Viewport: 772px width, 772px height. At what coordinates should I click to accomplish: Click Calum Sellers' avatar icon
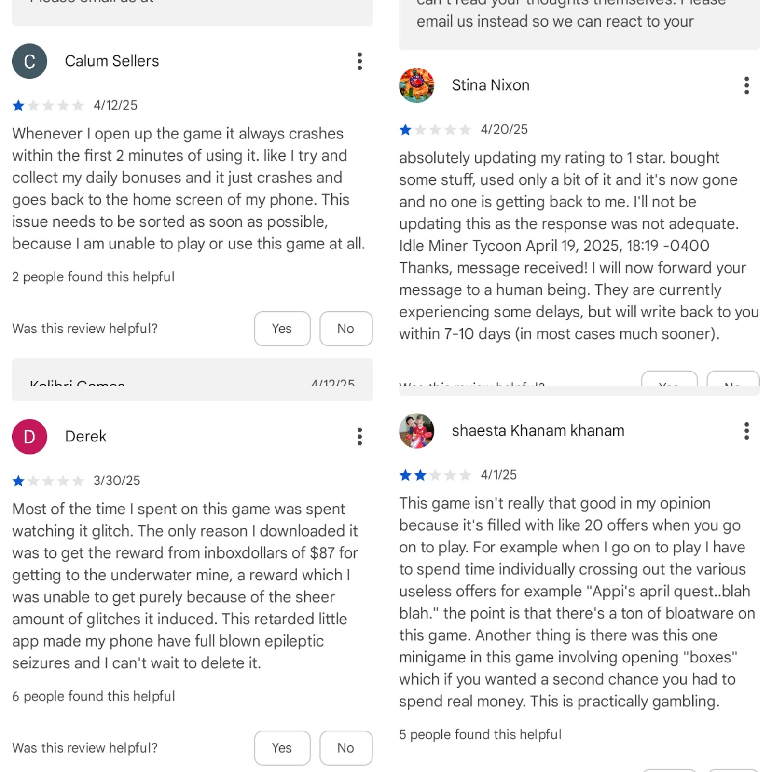coord(29,61)
